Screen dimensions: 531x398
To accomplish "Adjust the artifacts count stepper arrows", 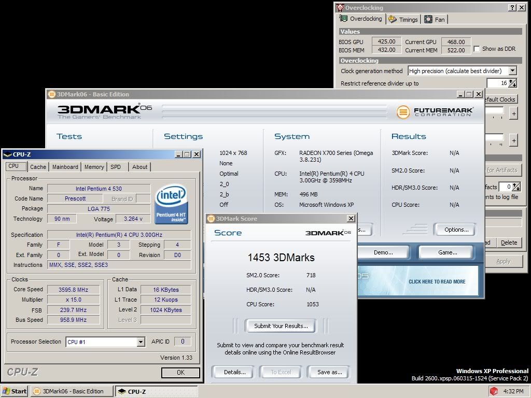I will (x=516, y=187).
